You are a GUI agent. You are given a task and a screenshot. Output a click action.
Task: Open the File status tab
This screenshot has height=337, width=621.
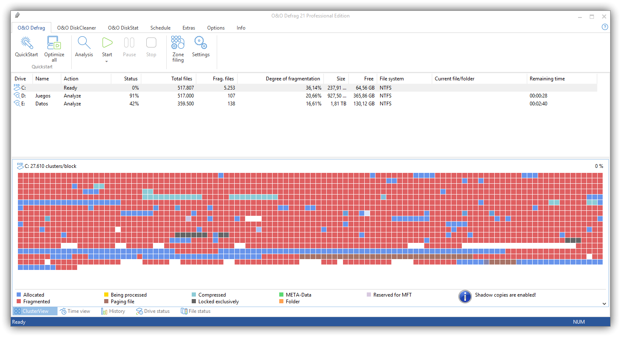(x=195, y=311)
